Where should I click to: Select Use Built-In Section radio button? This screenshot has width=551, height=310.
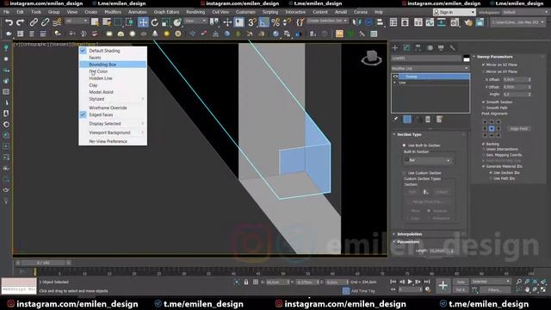click(404, 146)
